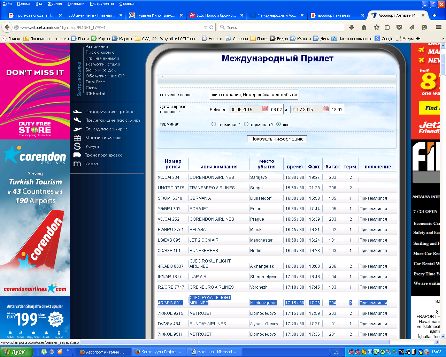This screenshot has height=357, width=446.
Task: Reload the page with the refresh icon
Action: (212, 27)
